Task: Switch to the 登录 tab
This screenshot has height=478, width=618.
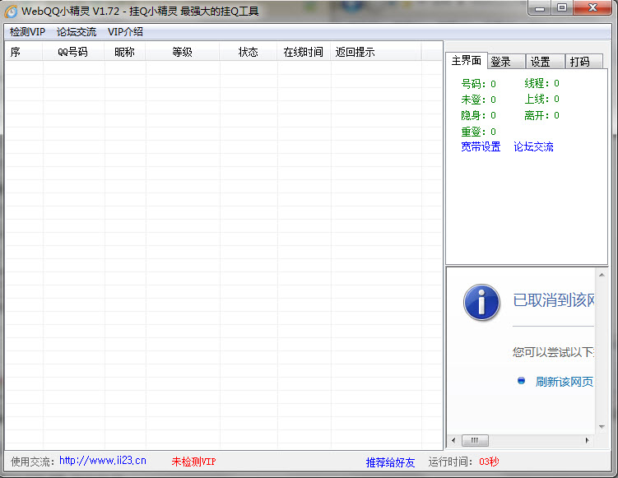Action: (x=500, y=62)
